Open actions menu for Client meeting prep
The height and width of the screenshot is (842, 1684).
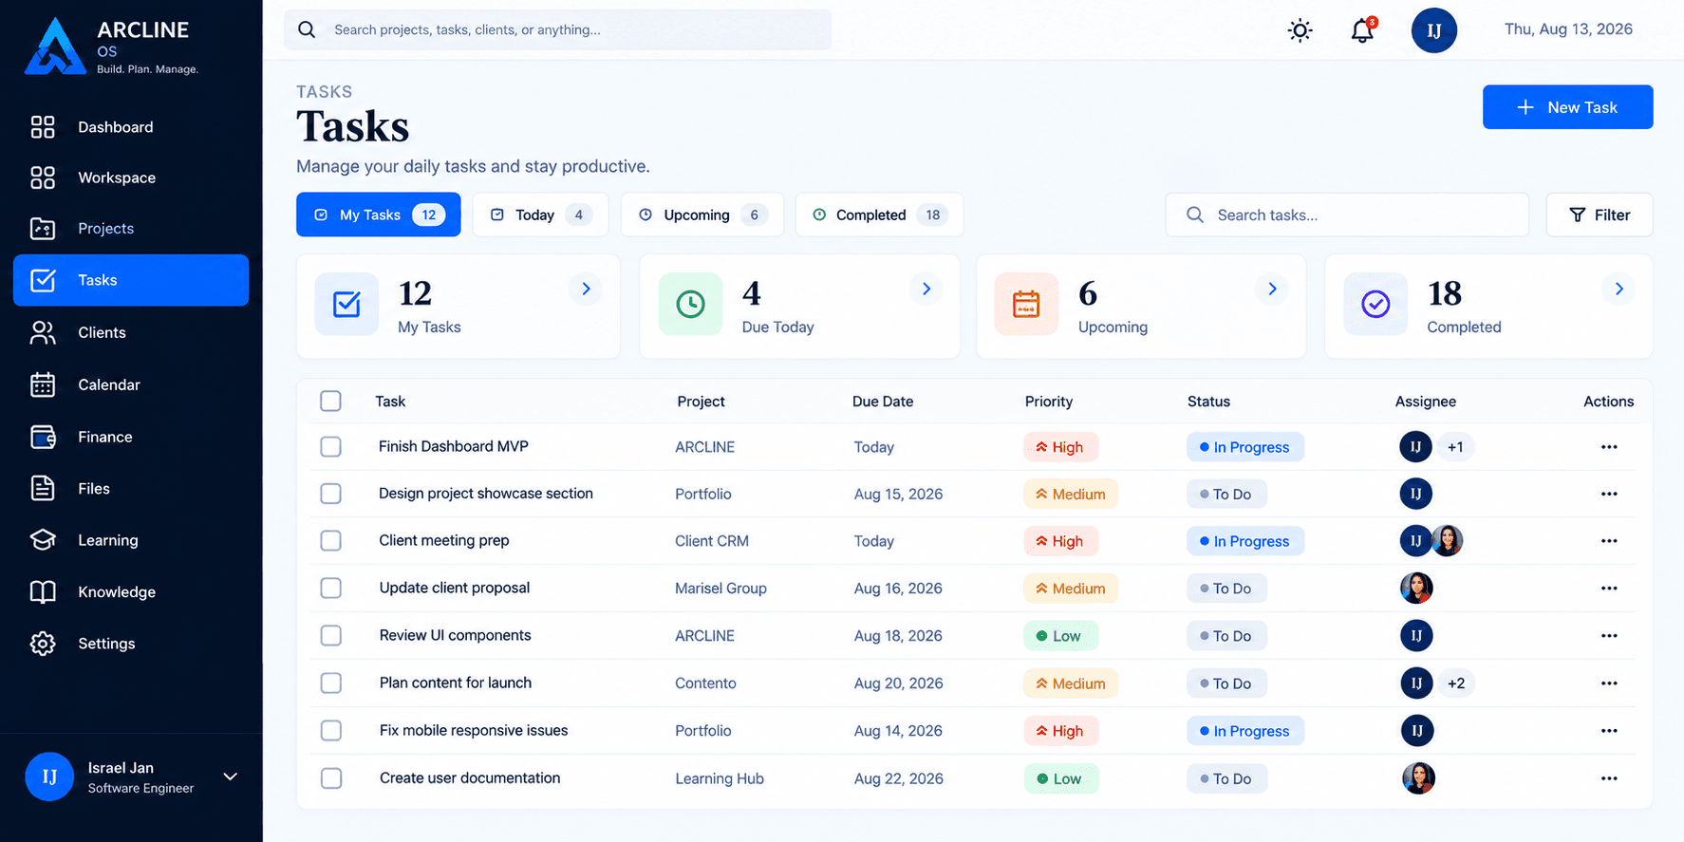pos(1609,541)
